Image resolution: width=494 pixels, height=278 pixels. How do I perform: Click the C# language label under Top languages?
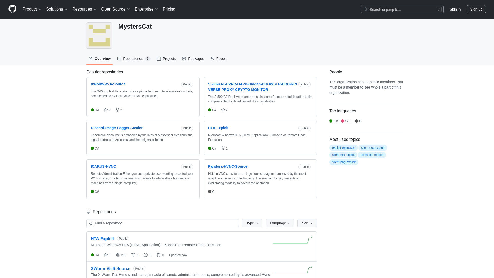(x=336, y=121)
